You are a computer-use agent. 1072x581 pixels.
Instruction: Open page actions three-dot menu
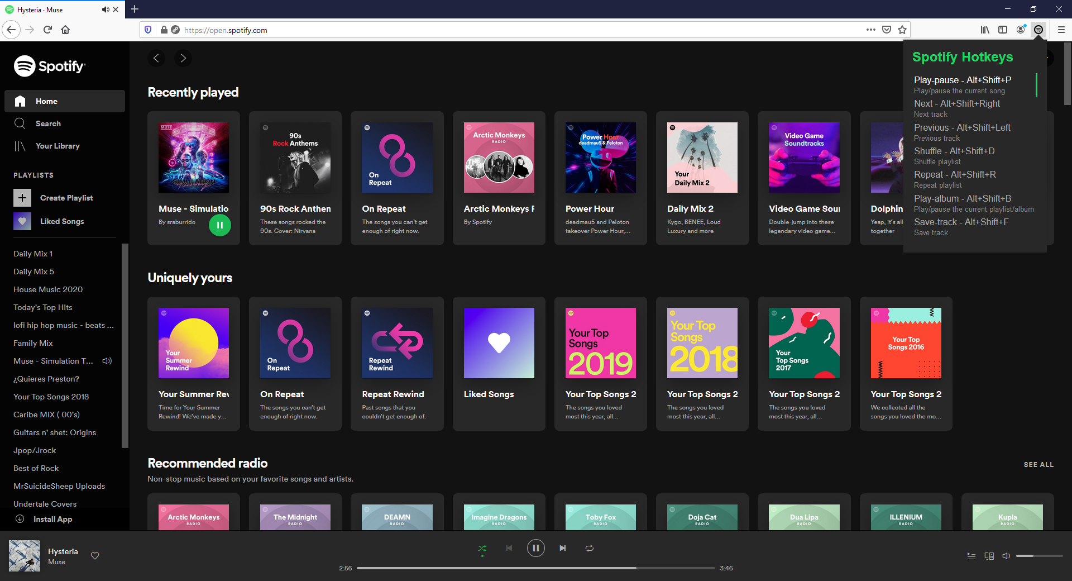tap(871, 30)
